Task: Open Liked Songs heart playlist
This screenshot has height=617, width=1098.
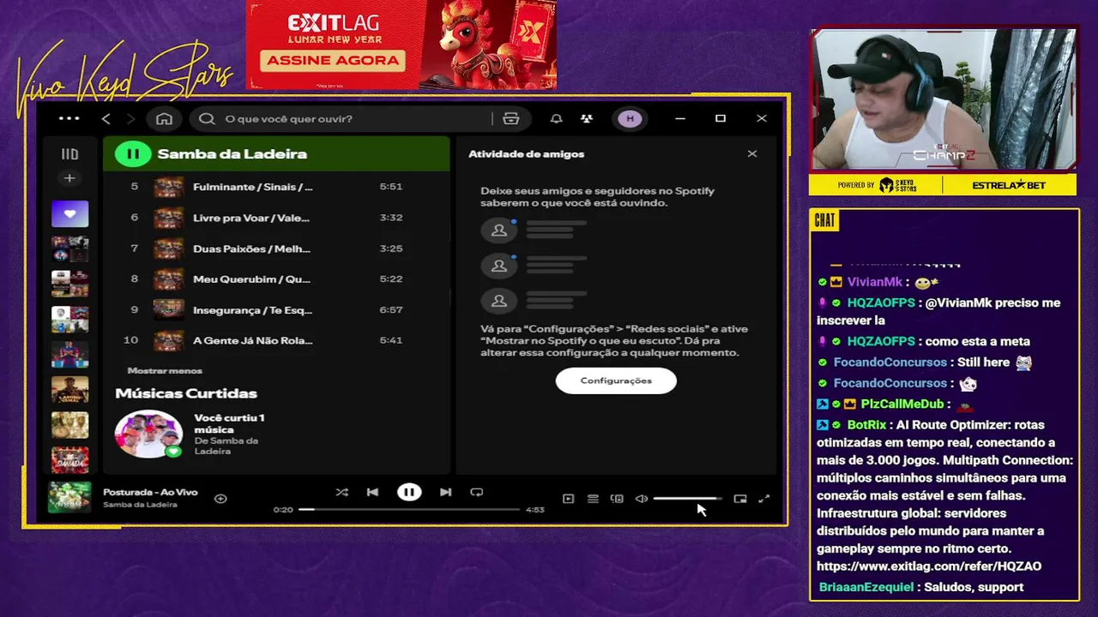Action: point(69,213)
